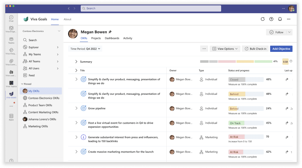Select the OKRs tab
Image resolution: width=302 pixels, height=168 pixels.
[x=84, y=38]
